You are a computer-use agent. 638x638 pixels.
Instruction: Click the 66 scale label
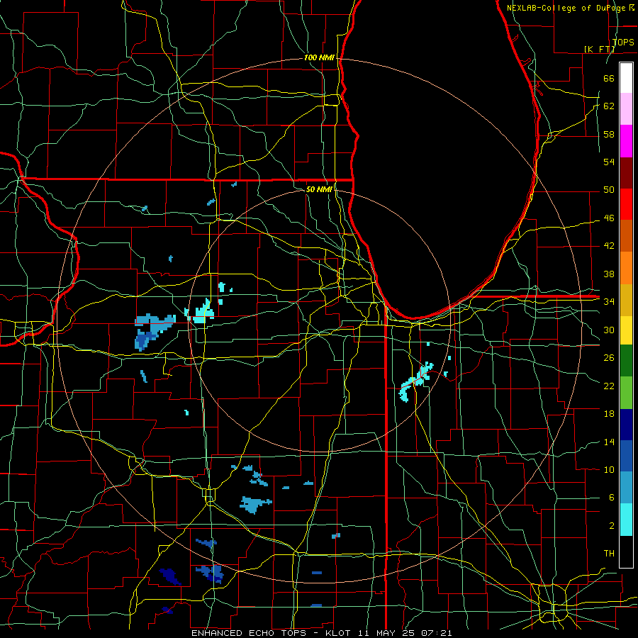[x=609, y=78]
